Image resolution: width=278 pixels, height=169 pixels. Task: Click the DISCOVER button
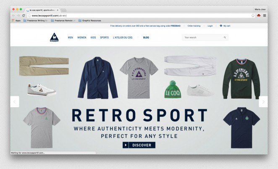(x=139, y=145)
